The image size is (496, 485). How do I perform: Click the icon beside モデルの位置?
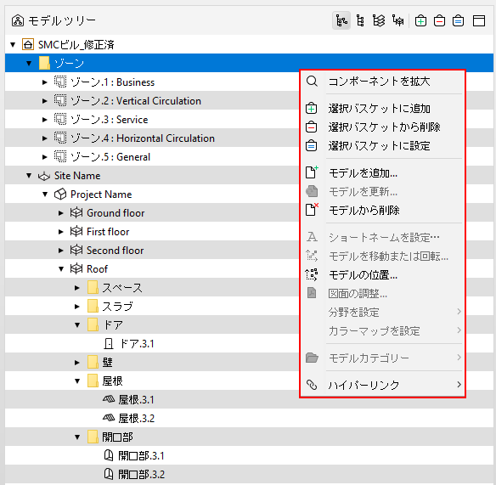[312, 274]
